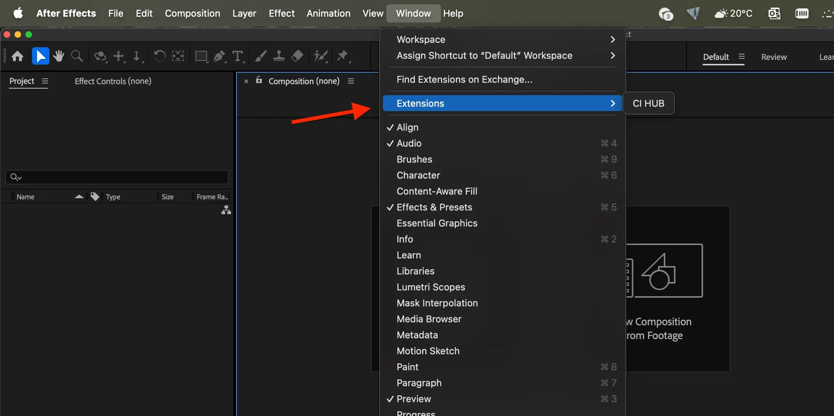Choose CI HUB from Extensions submenu
The width and height of the screenshot is (834, 416).
pos(649,103)
